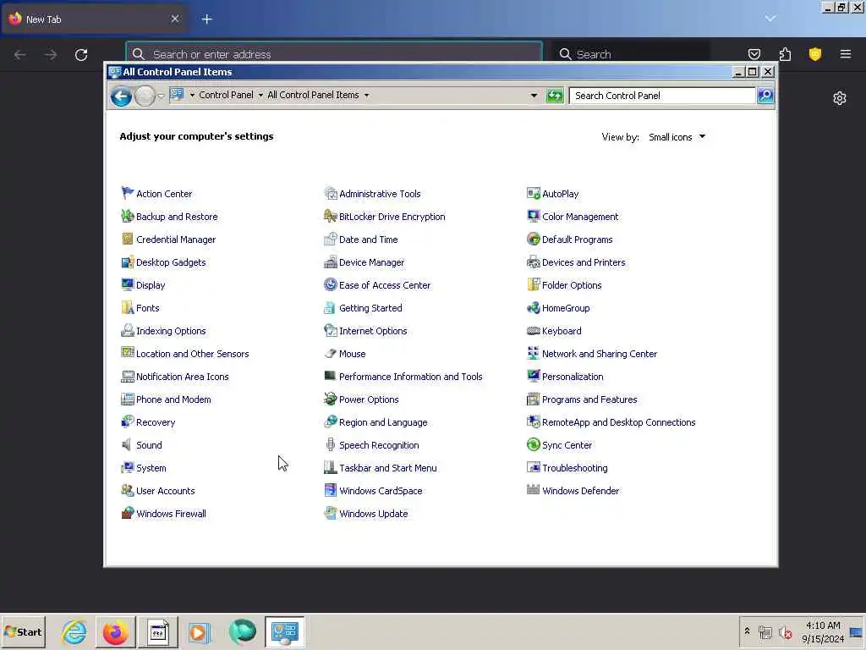Click the Fonts folder icon
This screenshot has width=866, height=650.
[x=128, y=307]
